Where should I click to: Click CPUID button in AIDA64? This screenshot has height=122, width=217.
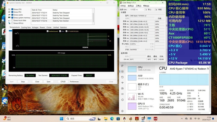pos(63,82)
